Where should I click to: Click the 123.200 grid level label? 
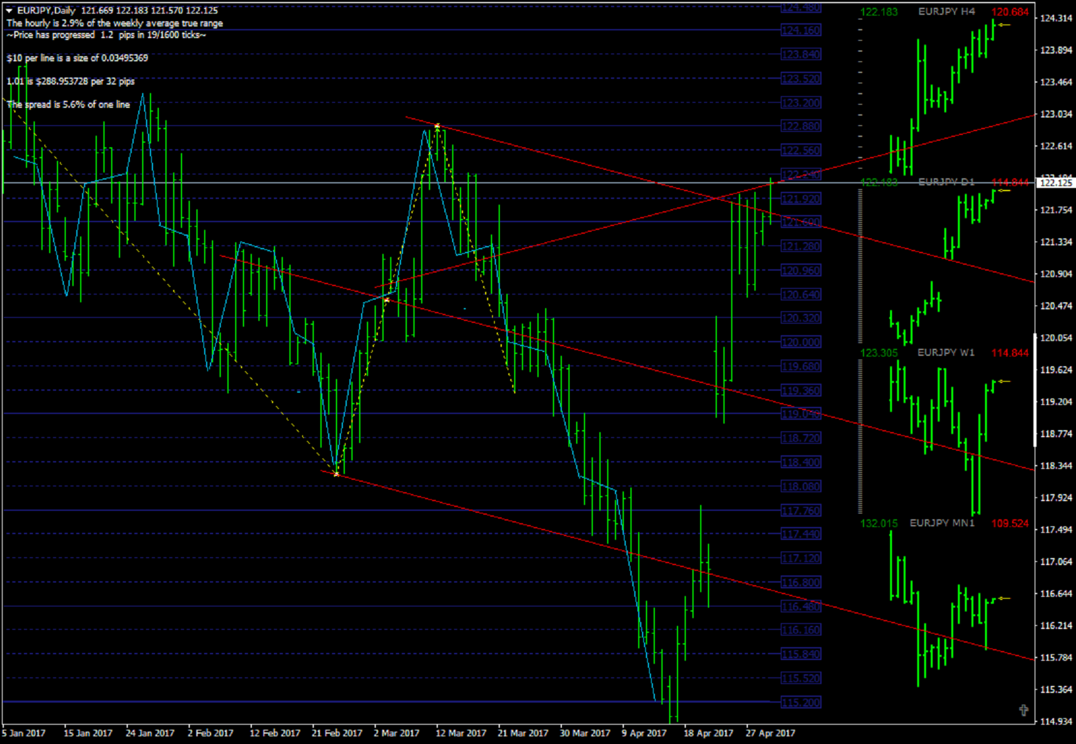tap(801, 103)
